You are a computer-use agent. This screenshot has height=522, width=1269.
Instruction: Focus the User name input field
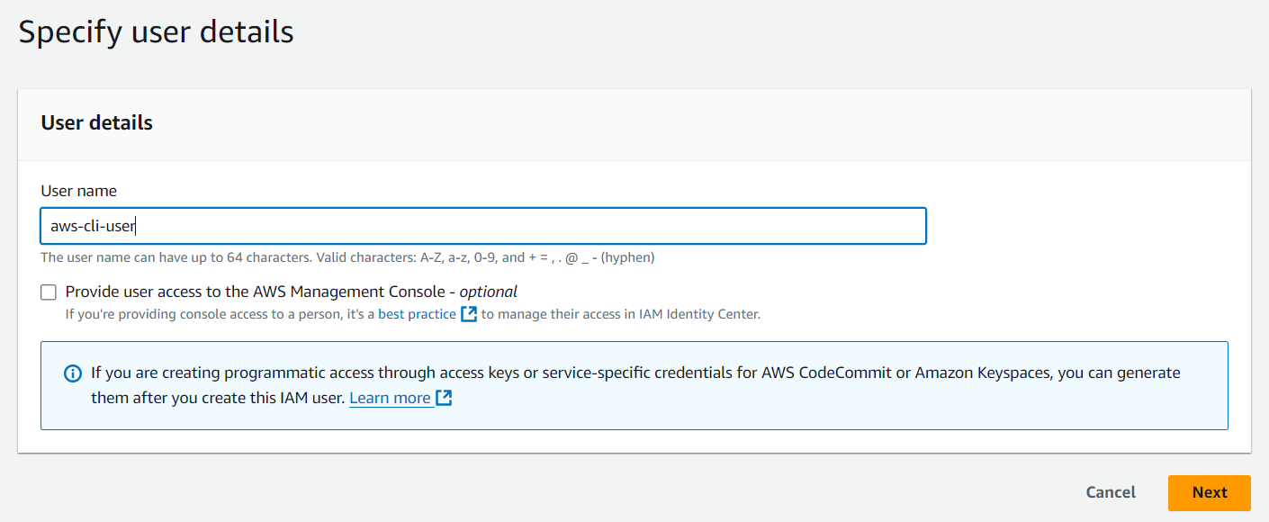[483, 226]
